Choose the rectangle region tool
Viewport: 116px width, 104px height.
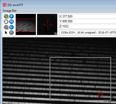coord(6,27)
